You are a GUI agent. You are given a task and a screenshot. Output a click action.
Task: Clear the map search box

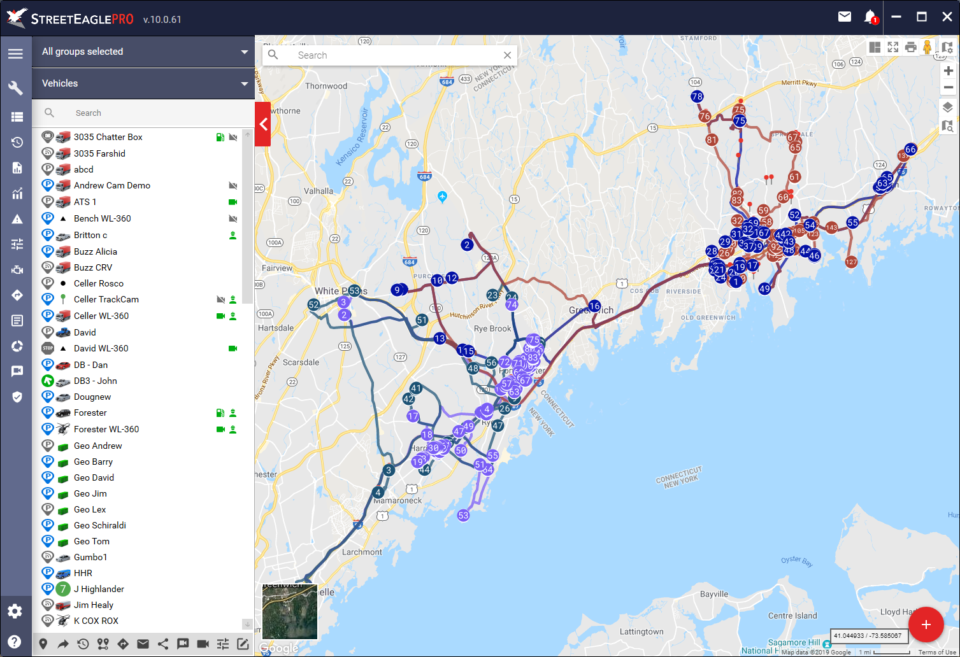[x=507, y=55]
